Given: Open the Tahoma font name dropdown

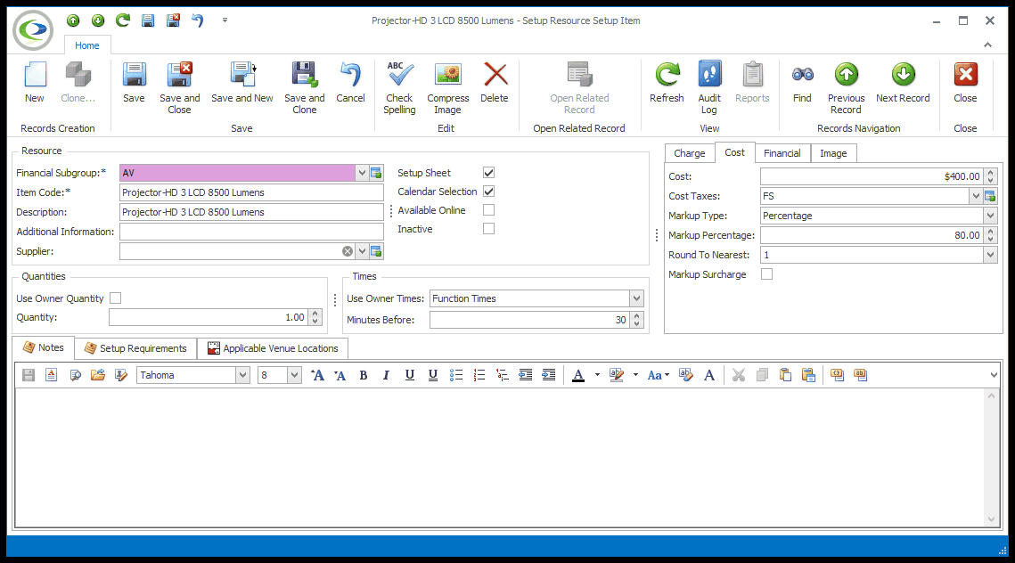Looking at the screenshot, I should coord(242,375).
